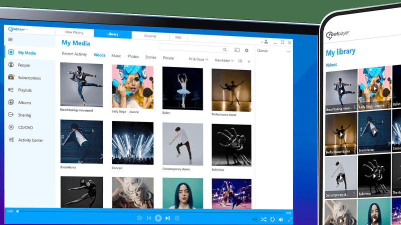Click the add to queue icon
The width and height of the screenshot is (401, 225).
255,219
